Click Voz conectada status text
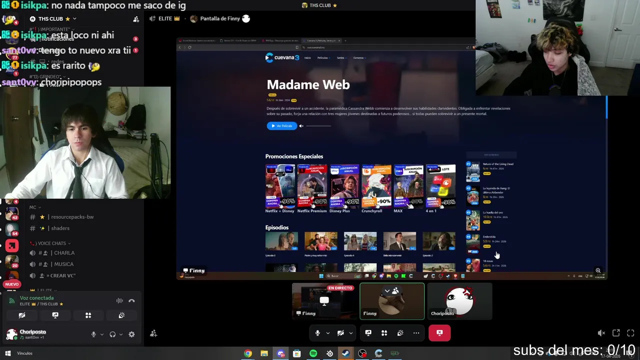 click(36, 298)
